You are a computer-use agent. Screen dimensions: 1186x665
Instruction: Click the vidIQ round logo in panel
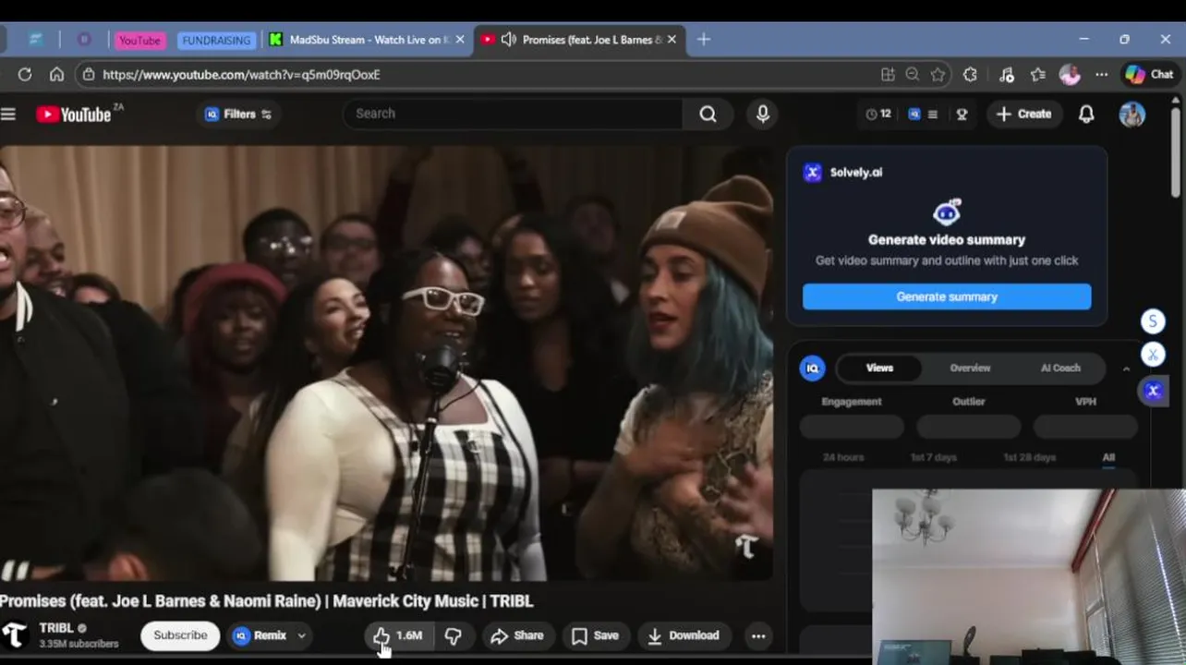pyautogui.click(x=812, y=368)
